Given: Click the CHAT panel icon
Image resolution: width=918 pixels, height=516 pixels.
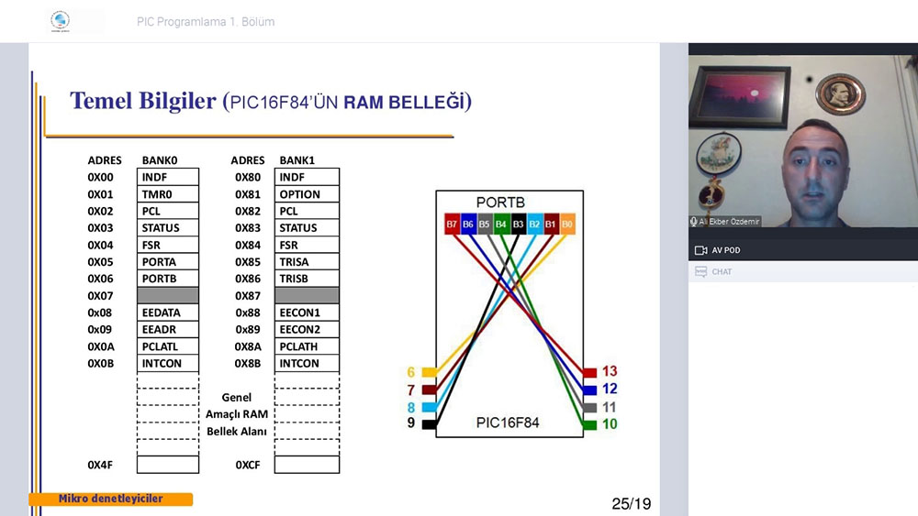Looking at the screenshot, I should [700, 271].
